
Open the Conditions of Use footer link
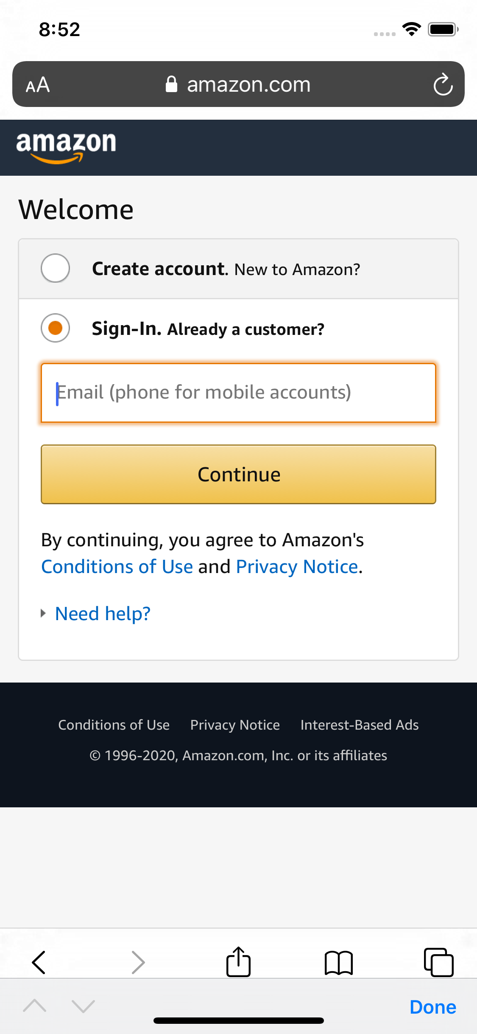(114, 725)
